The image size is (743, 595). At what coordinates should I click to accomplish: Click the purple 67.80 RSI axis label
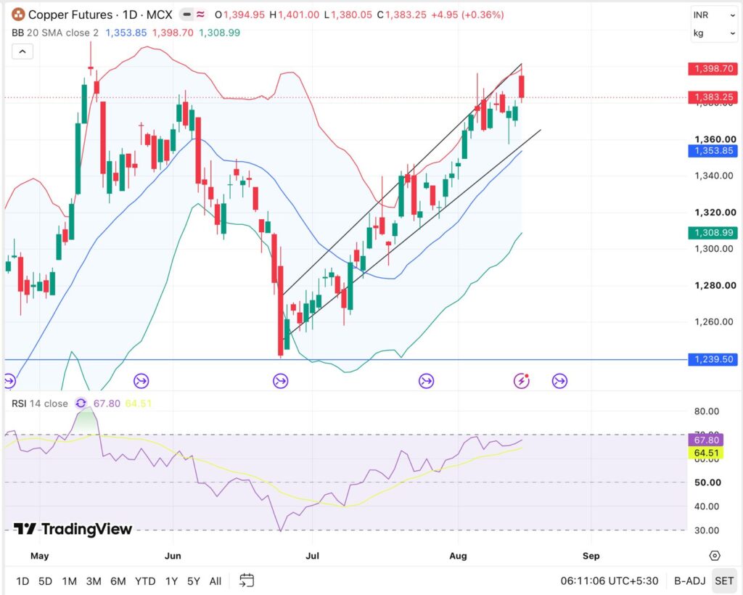pyautogui.click(x=706, y=440)
